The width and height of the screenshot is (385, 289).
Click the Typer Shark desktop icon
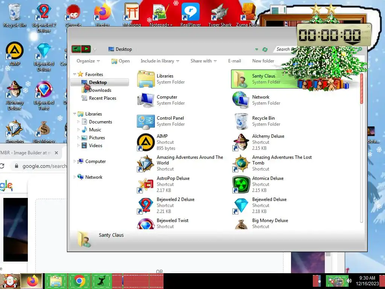point(220,15)
